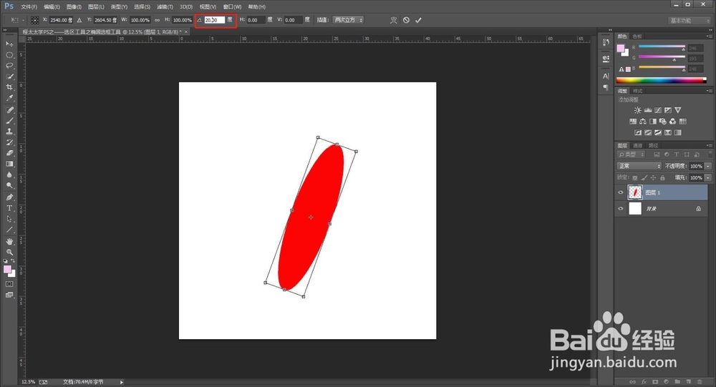Open the 滤镜(T) menu
This screenshot has height=387, width=716.
(x=165, y=7)
